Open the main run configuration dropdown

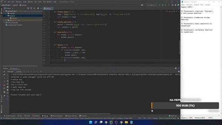point(152,5)
